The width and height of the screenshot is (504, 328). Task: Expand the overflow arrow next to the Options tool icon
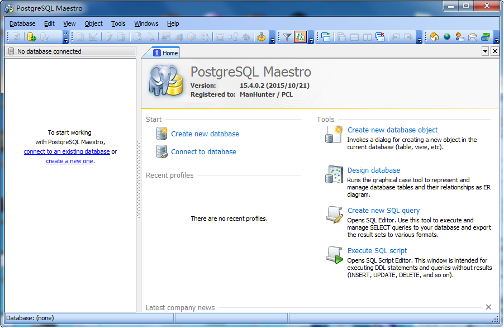(x=272, y=37)
